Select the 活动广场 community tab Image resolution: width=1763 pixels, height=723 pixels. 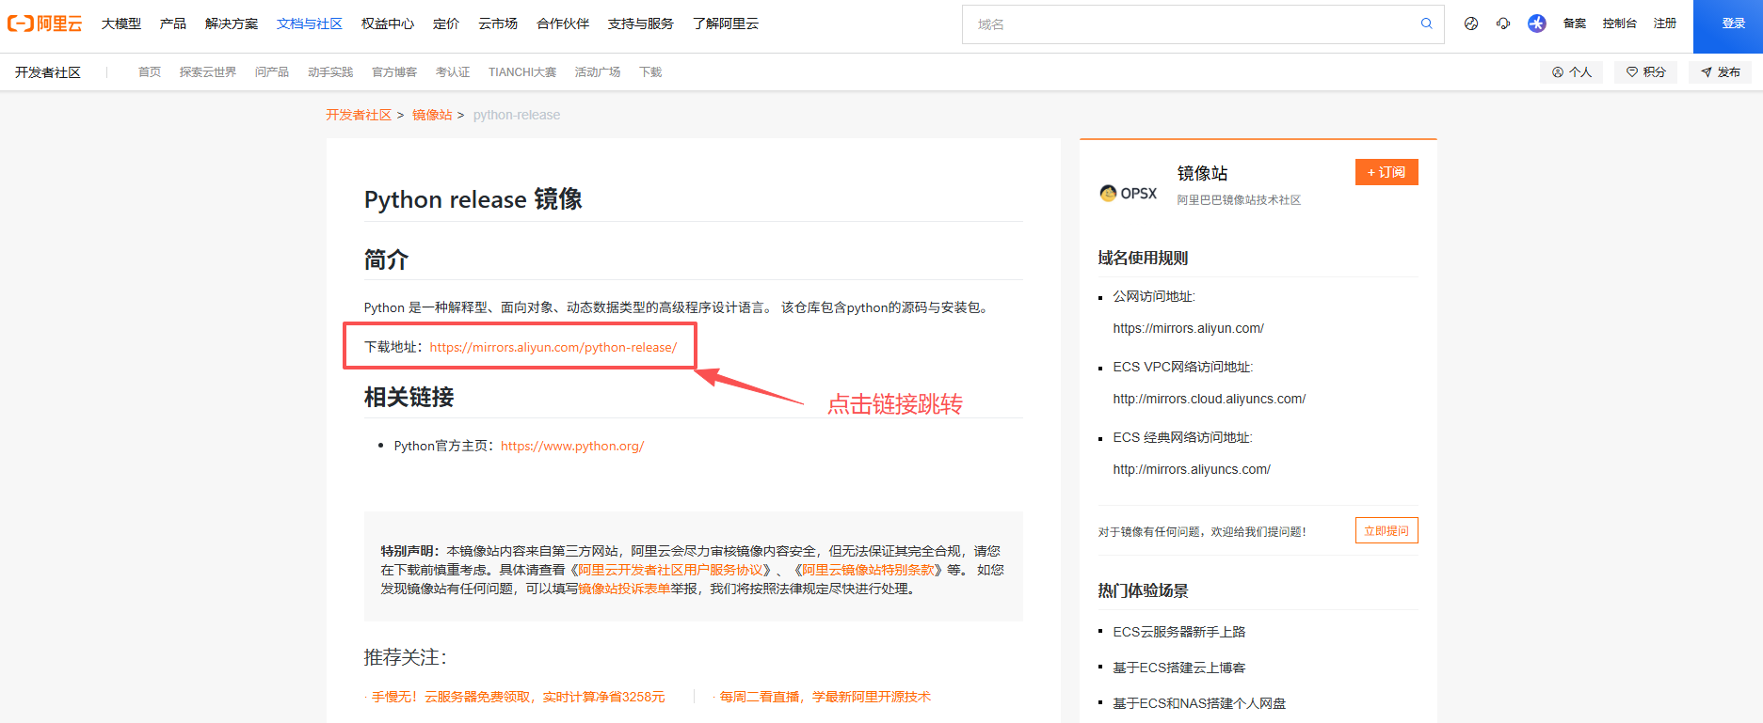point(597,72)
